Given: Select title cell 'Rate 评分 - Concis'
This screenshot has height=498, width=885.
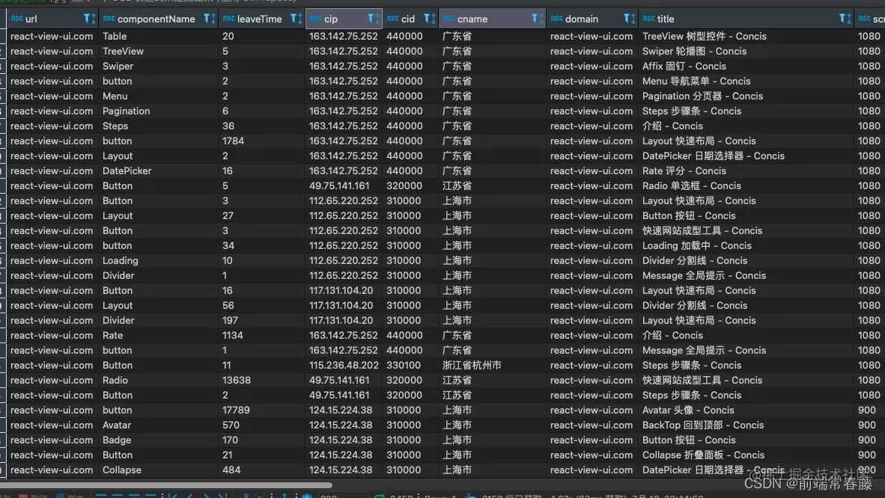Looking at the screenshot, I should click(x=746, y=171).
